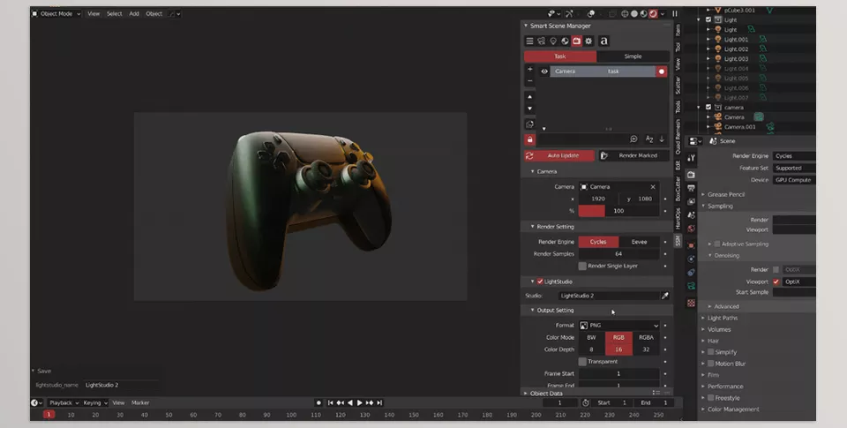Open the Output properties tab icon
The height and width of the screenshot is (428, 847).
[x=691, y=188]
